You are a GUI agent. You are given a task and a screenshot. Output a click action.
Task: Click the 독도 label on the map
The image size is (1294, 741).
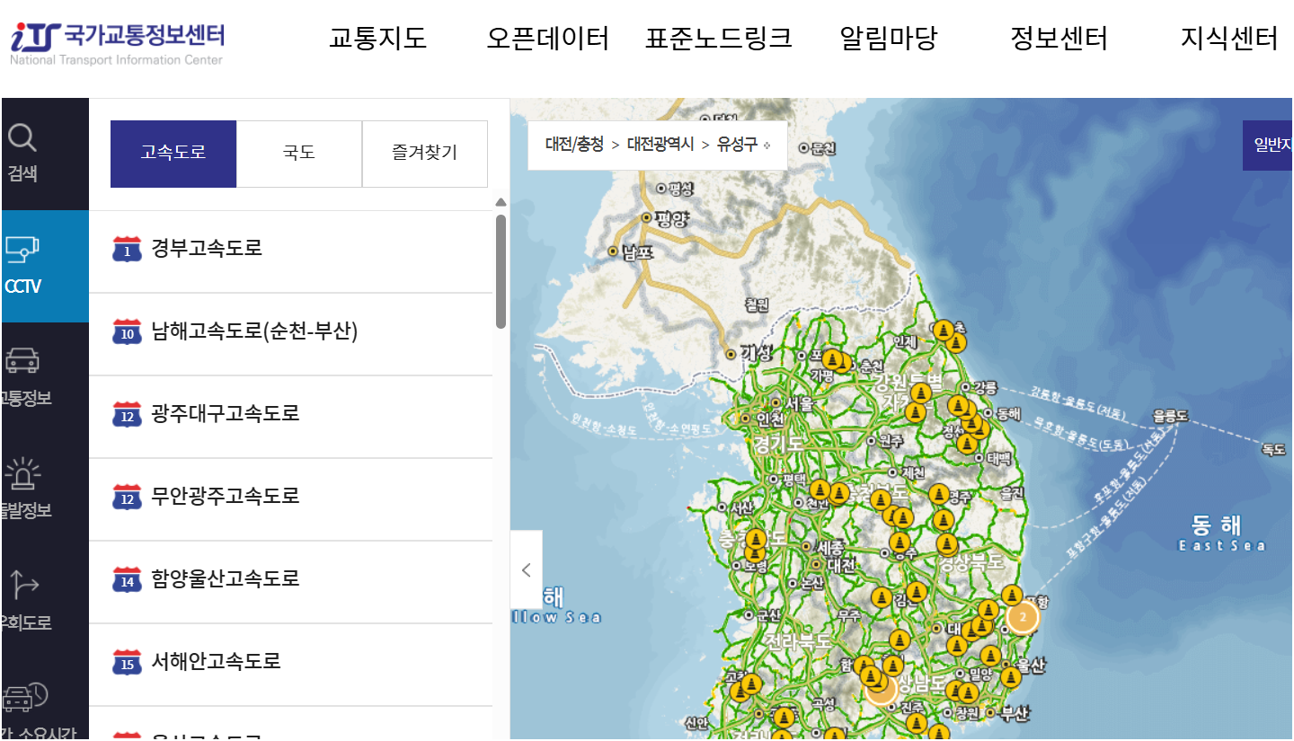[1272, 449]
